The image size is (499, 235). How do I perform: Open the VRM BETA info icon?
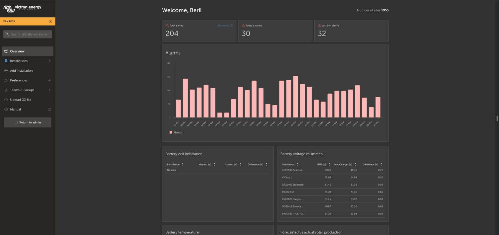(51, 21)
